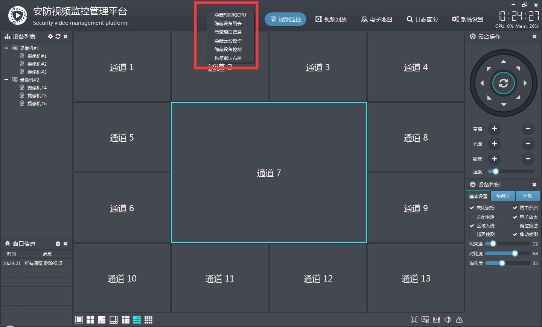The image size is (542, 327).
Task: Click the settings gear icon in 设备列表 header
Action: coord(50,36)
